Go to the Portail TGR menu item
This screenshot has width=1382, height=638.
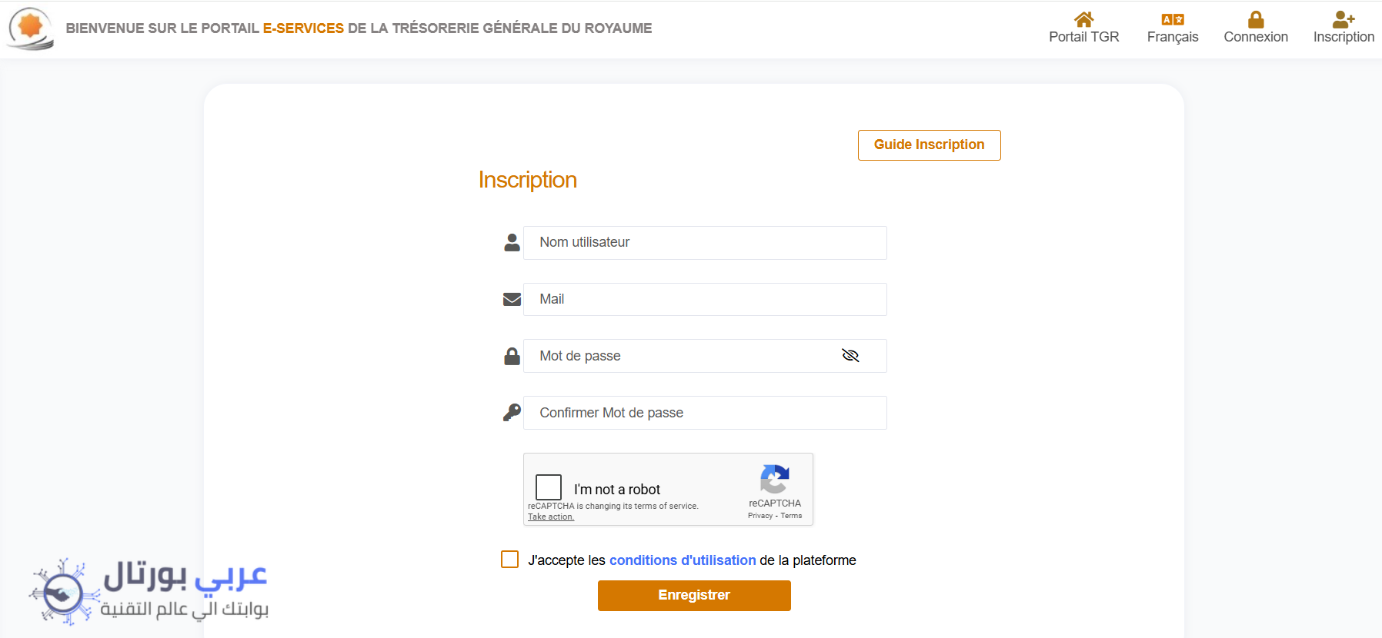pyautogui.click(x=1083, y=37)
